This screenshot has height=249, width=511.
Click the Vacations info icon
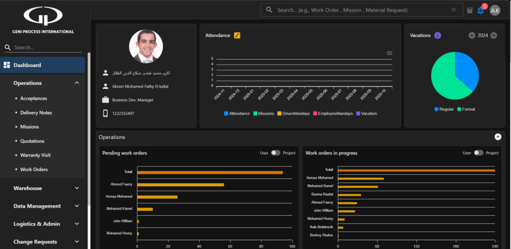pos(438,35)
